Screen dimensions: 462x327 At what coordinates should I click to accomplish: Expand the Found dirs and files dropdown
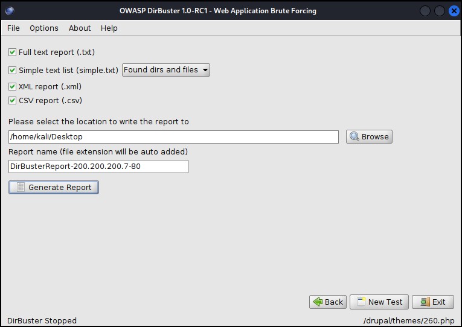(165, 70)
